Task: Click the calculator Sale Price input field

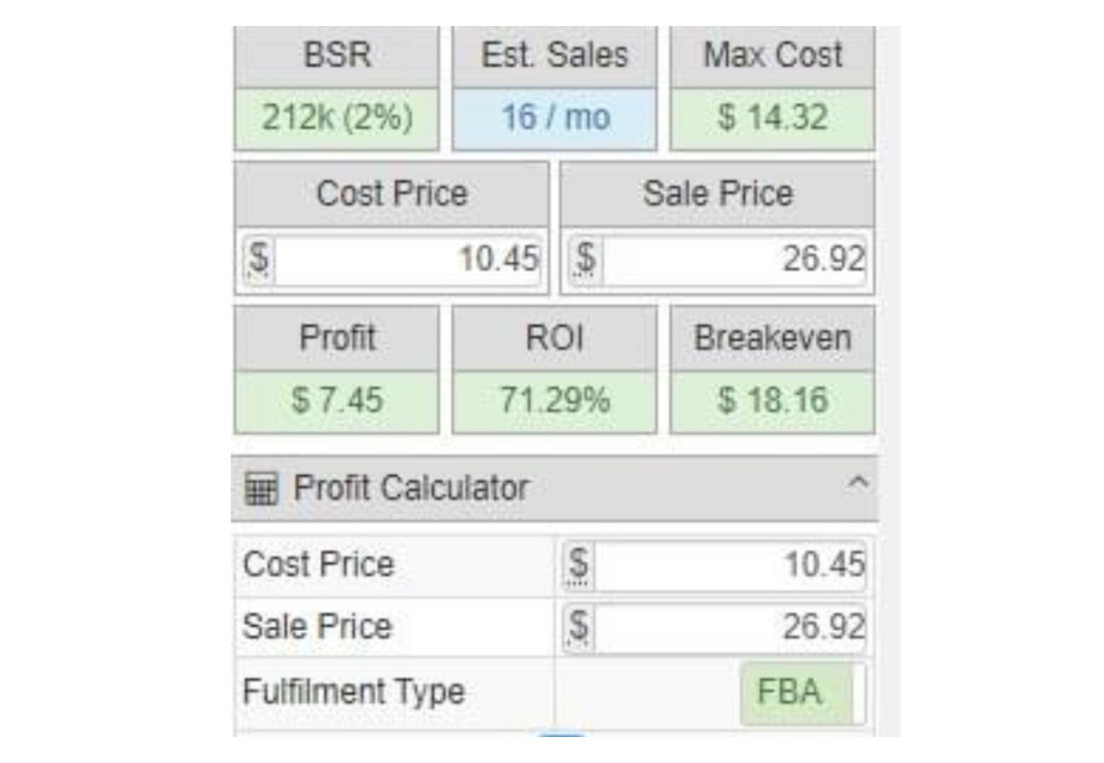Action: tap(729, 627)
